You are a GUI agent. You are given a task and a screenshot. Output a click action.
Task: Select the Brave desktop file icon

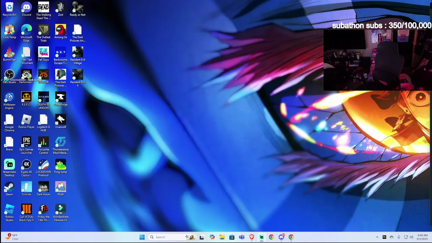[9, 144]
